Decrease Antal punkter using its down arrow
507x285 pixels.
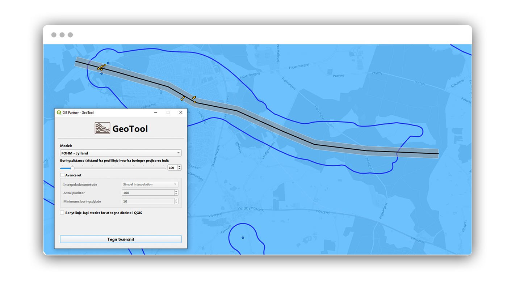click(x=176, y=194)
